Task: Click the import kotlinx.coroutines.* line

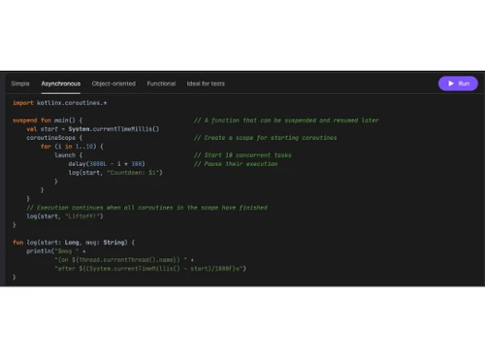Action: click(x=60, y=103)
